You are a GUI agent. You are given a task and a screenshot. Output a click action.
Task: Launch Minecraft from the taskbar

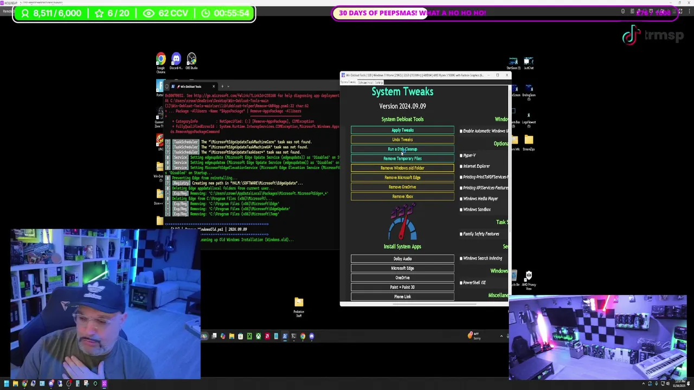click(x=249, y=336)
